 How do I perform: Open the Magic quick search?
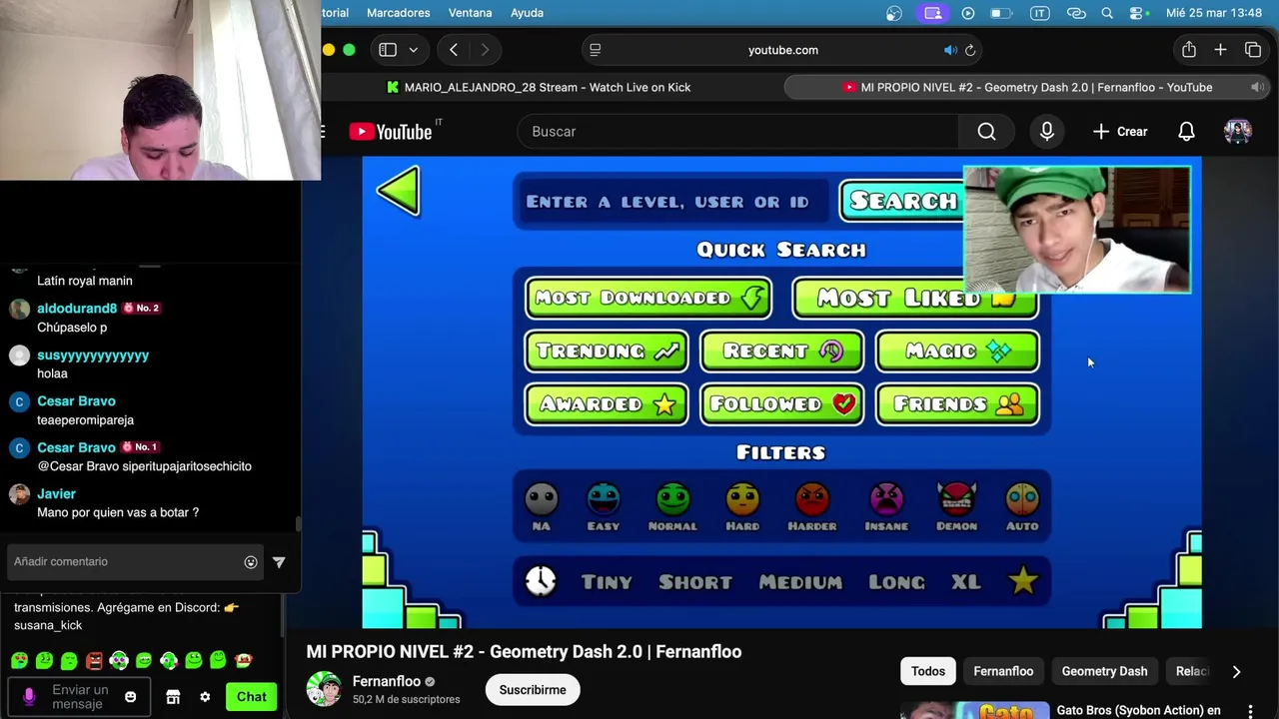957,351
